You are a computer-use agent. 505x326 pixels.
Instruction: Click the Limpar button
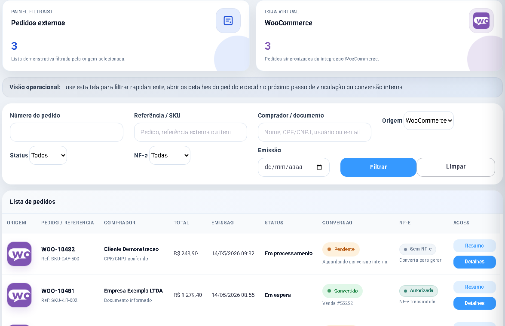[456, 167]
